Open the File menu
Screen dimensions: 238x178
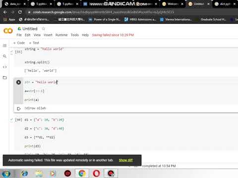19,35
